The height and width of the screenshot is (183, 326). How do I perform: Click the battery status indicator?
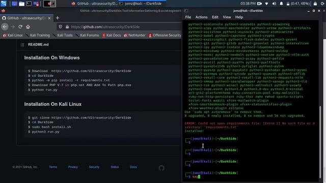pyautogui.click(x=298, y=4)
